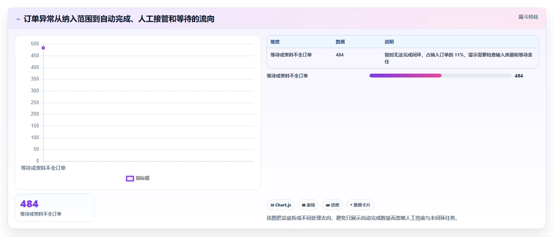The height and width of the screenshot is (237, 554).
Task: Click the 500 y-axis tick label
Action: click(35, 44)
